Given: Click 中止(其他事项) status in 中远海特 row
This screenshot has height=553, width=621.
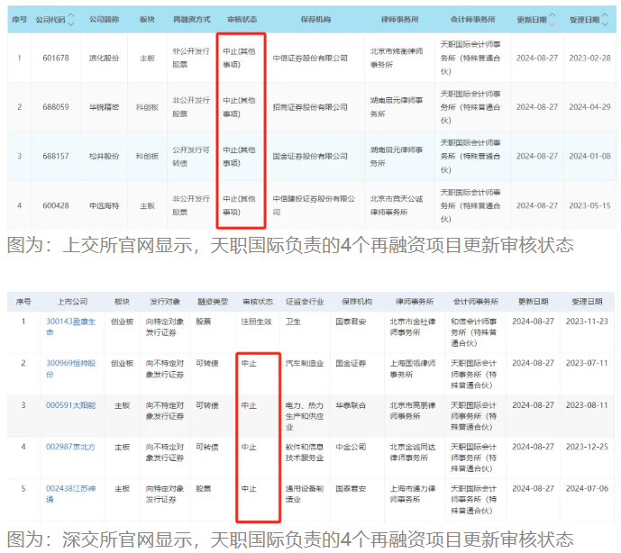Looking at the screenshot, I should pos(239,205).
